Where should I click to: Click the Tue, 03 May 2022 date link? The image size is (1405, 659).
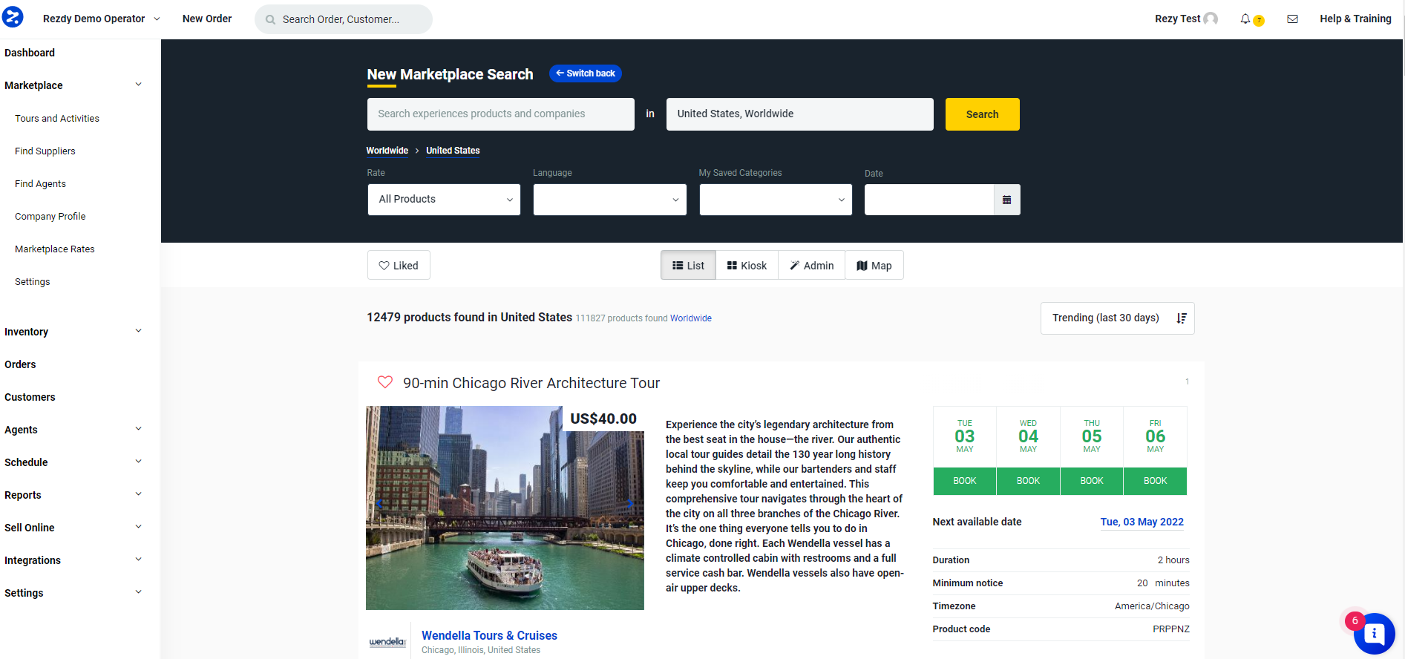tap(1142, 522)
